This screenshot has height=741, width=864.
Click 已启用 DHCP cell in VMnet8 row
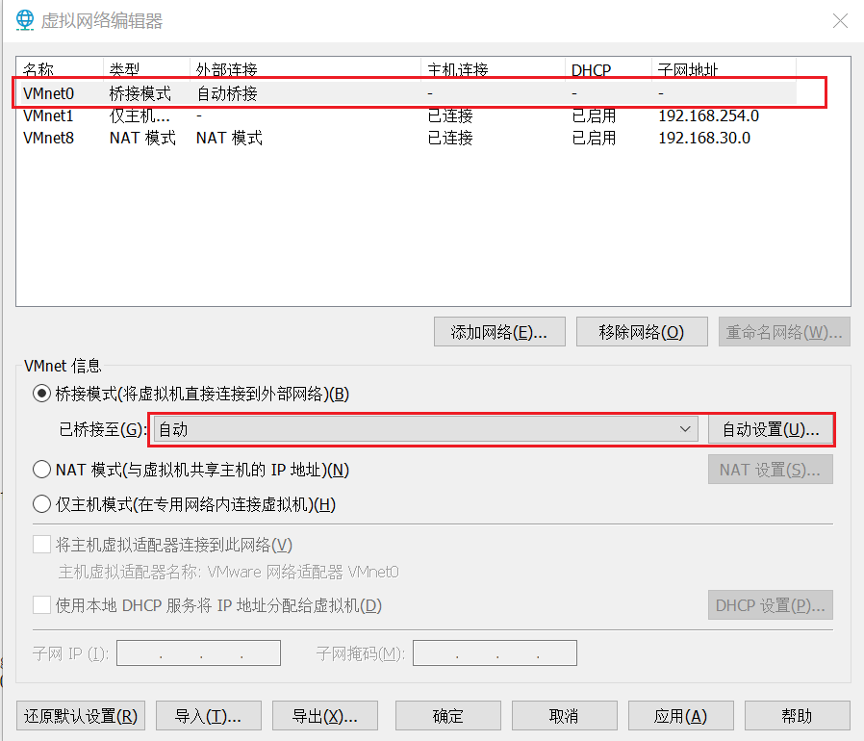pyautogui.click(x=594, y=138)
